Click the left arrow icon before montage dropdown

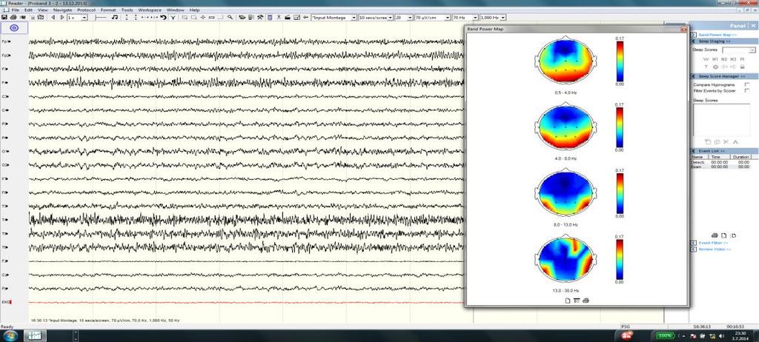click(305, 18)
